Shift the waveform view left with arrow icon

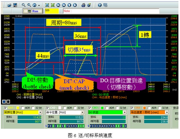[x=58, y=5]
